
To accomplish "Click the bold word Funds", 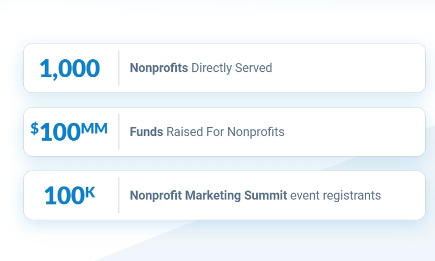I will 146,132.
